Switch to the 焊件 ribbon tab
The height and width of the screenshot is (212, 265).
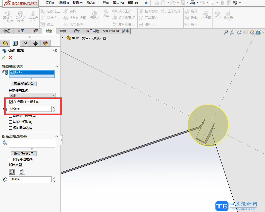(63, 31)
